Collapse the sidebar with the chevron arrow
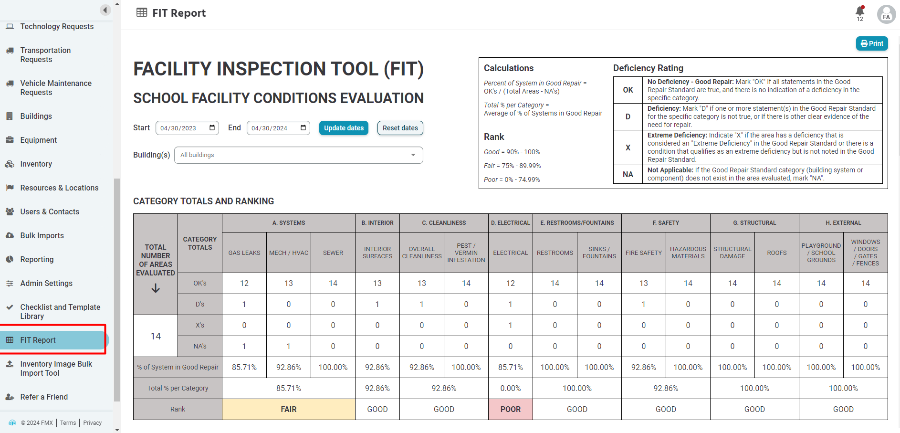900x433 pixels. pyautogui.click(x=105, y=10)
